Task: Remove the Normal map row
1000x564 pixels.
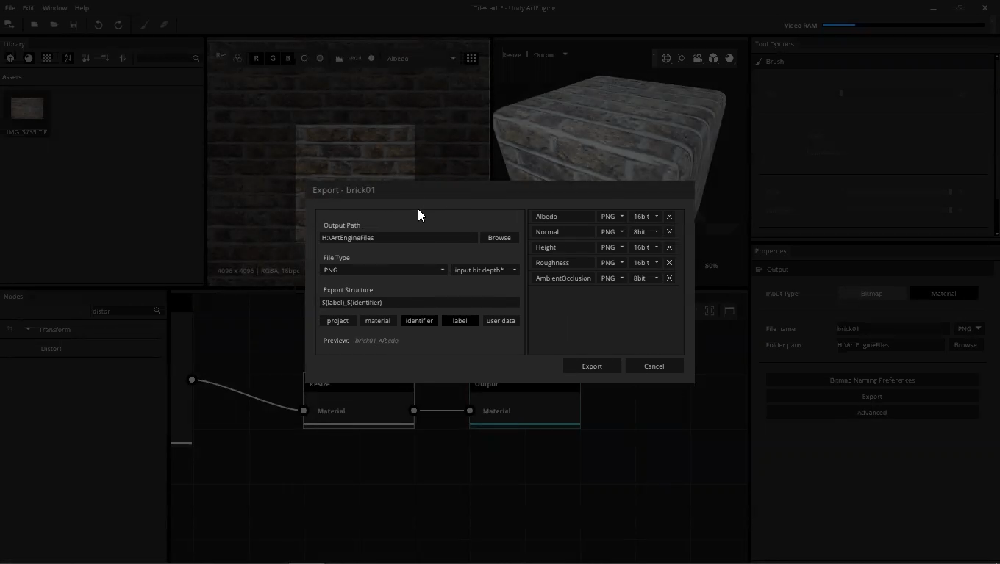Action: tap(669, 232)
